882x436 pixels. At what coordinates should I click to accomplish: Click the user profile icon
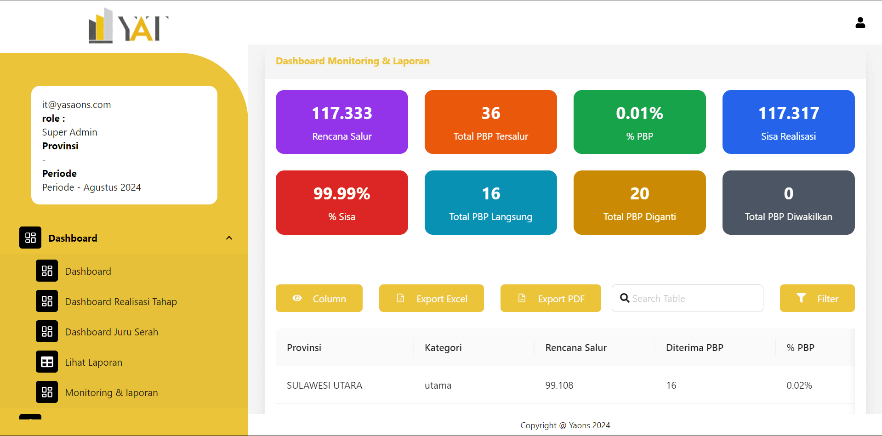click(x=860, y=23)
